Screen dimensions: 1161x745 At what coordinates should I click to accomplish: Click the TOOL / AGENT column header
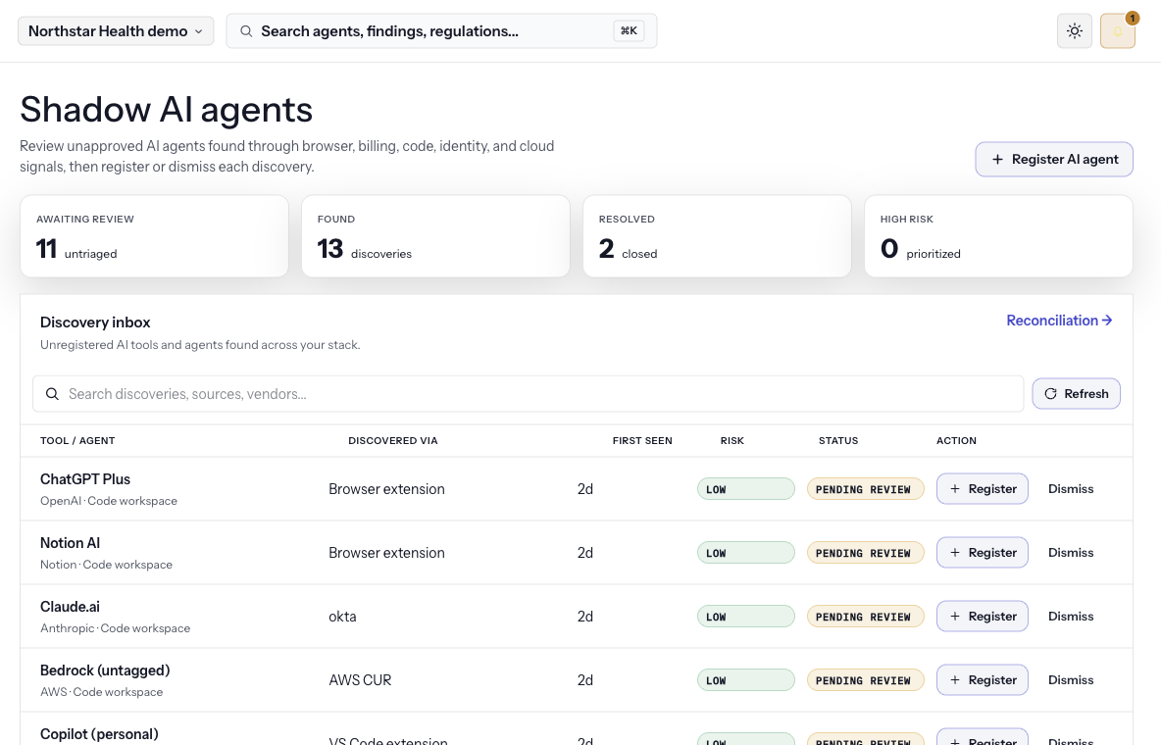77,441
